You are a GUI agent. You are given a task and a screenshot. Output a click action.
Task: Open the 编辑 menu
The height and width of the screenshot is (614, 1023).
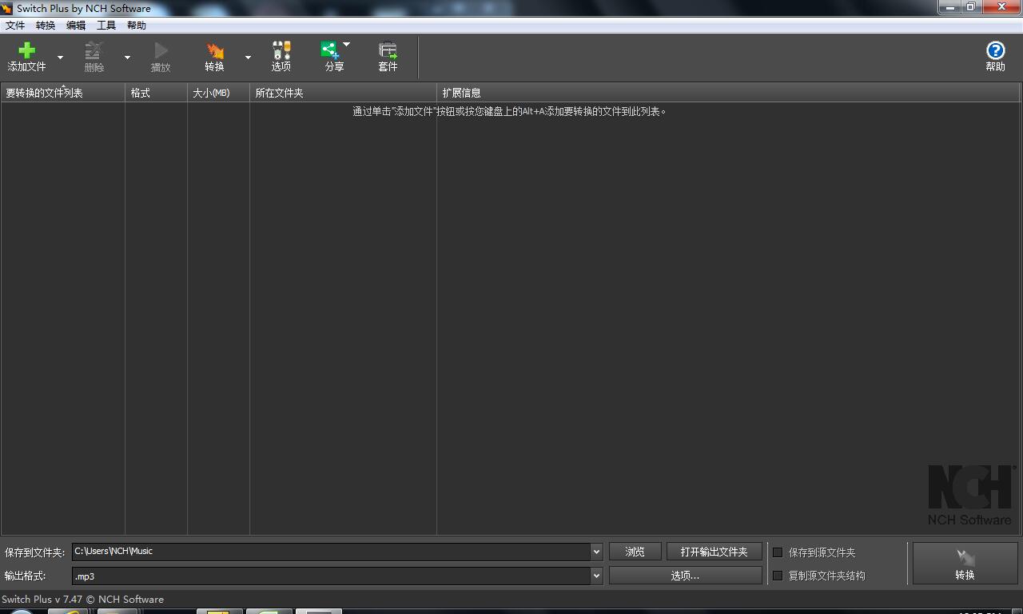[x=76, y=26]
